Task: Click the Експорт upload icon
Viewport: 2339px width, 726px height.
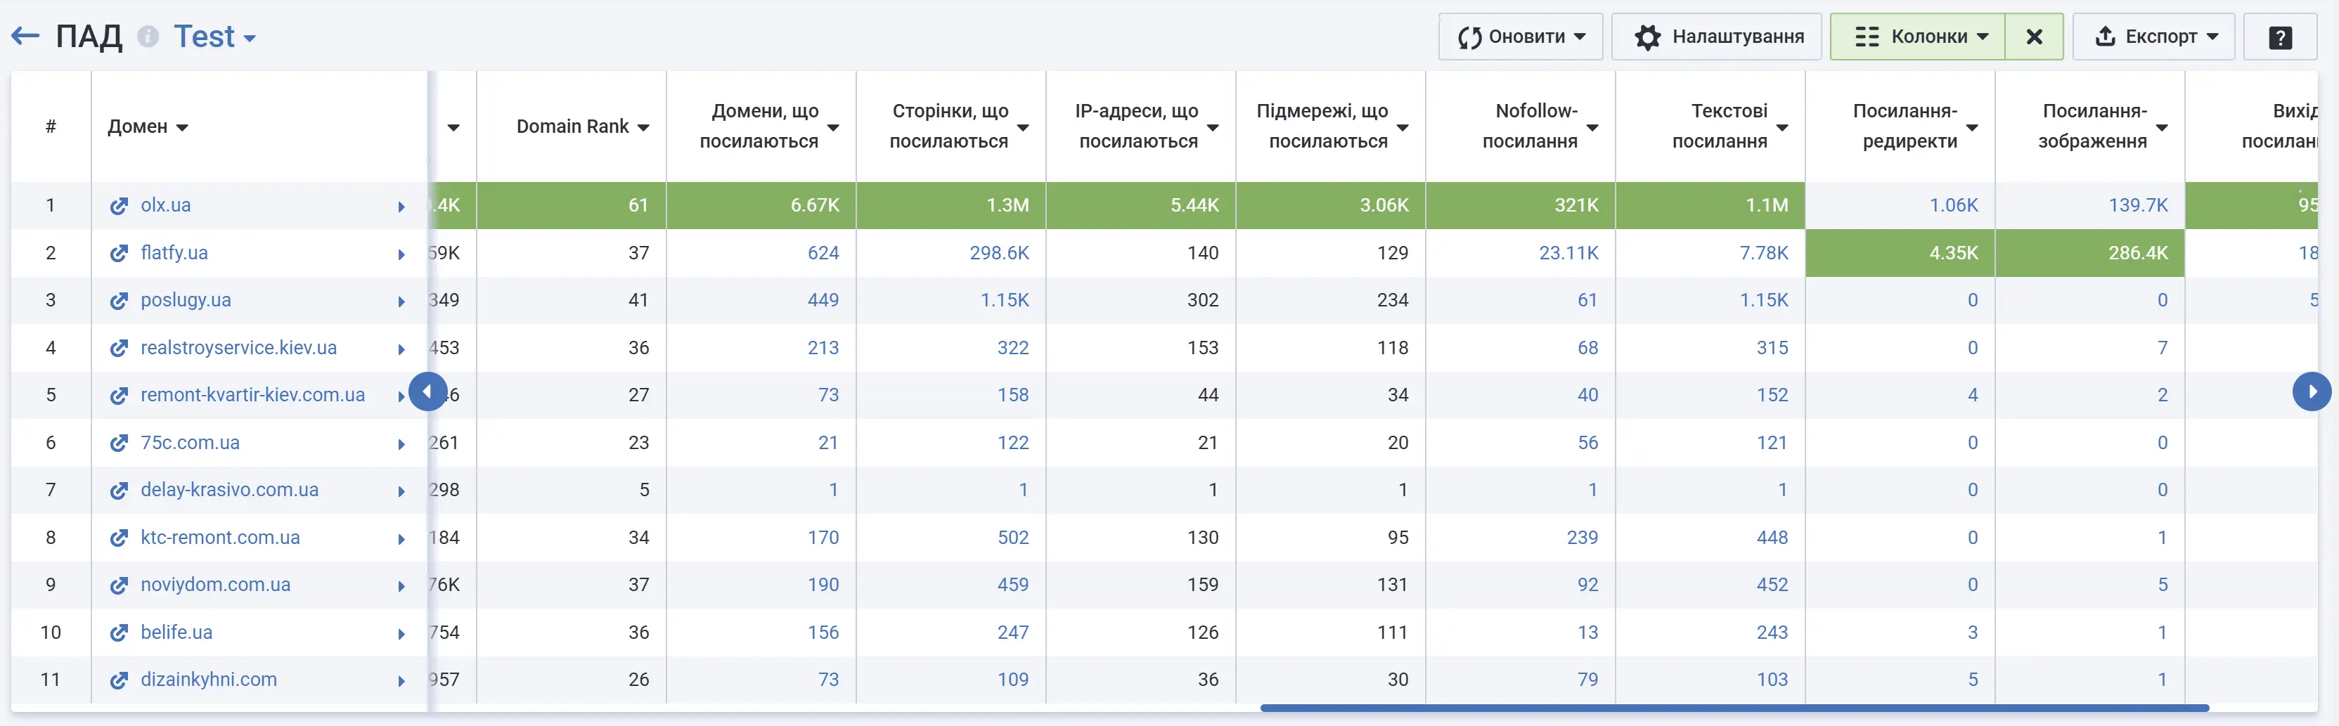Action: coord(2106,37)
